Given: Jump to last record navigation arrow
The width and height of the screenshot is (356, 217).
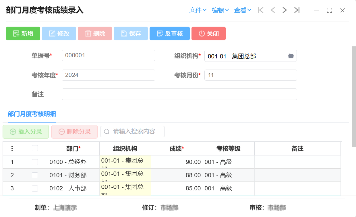Looking at the screenshot, I should [297, 10].
